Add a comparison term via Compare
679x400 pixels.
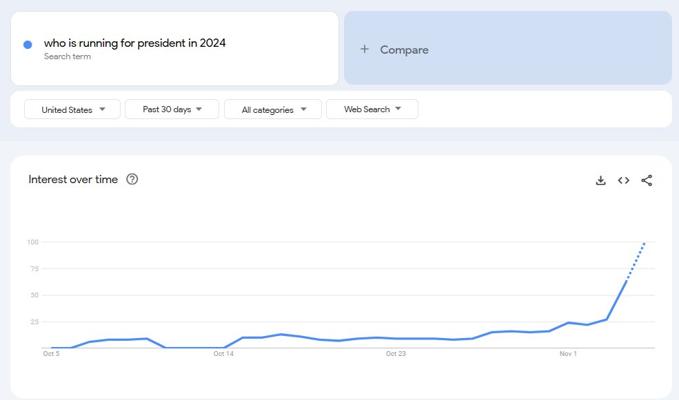tap(508, 48)
